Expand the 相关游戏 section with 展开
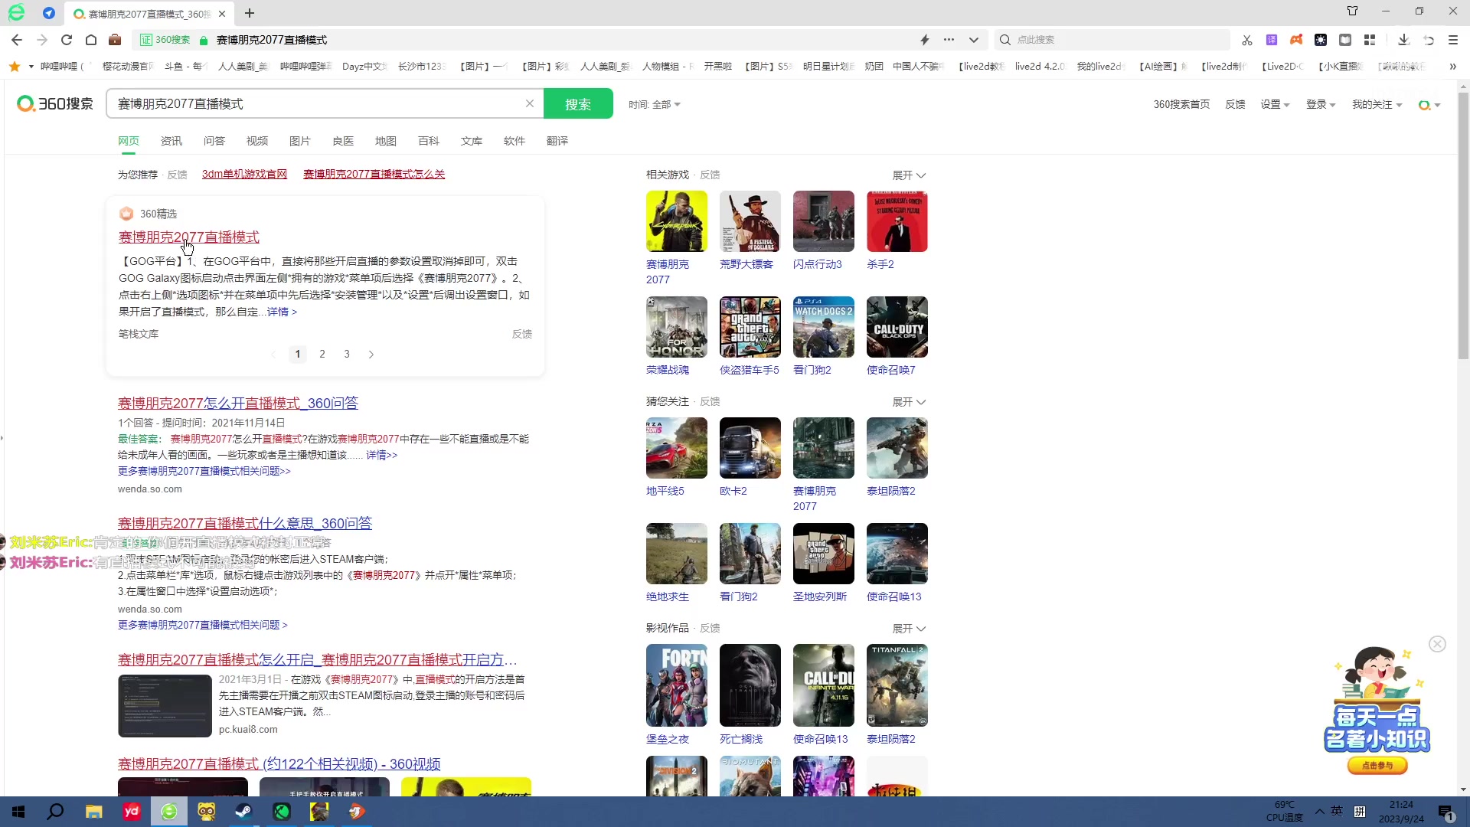Viewport: 1470px width, 827px height. [909, 175]
